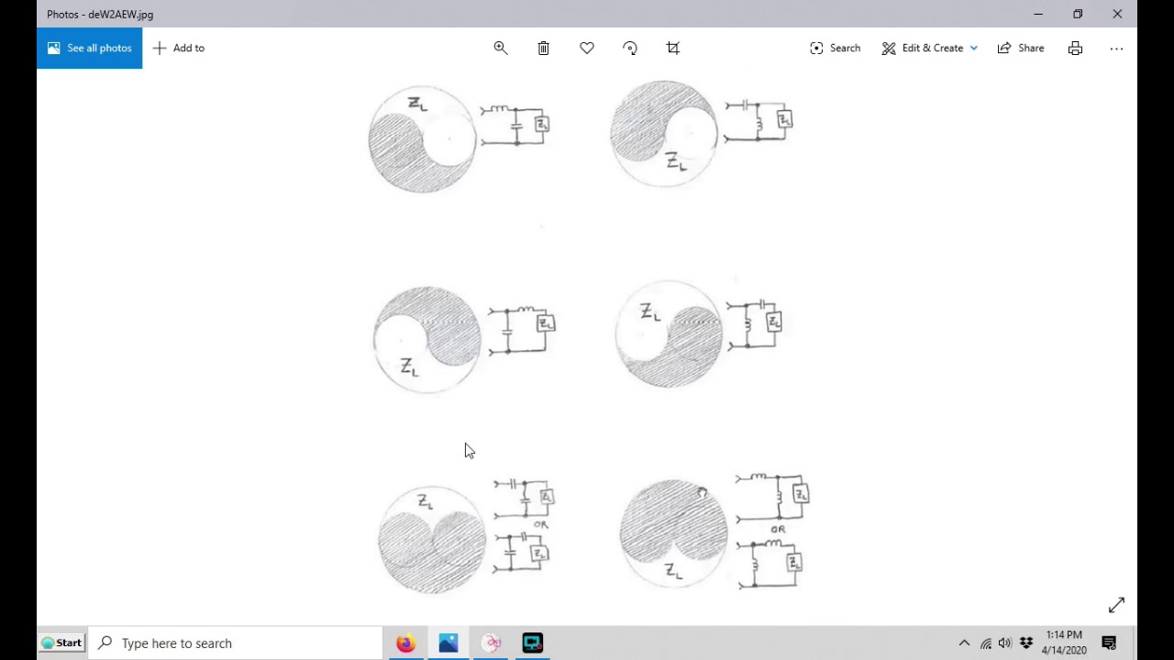
Task: Print the photo
Action: [1075, 48]
